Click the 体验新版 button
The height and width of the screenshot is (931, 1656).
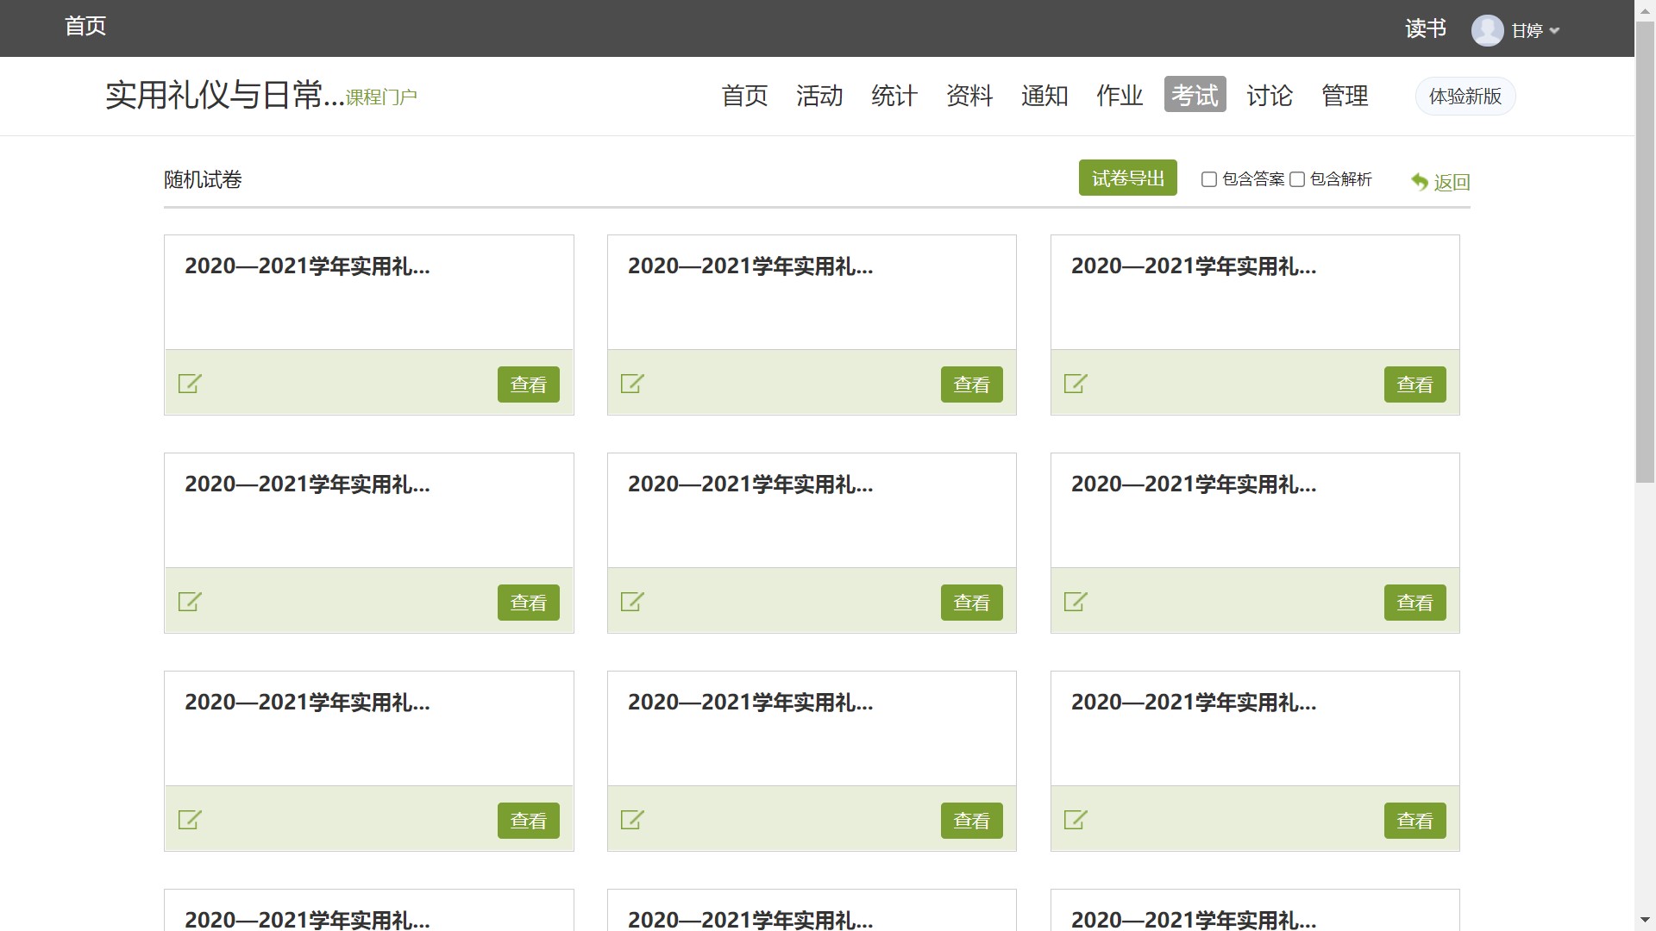[1465, 96]
